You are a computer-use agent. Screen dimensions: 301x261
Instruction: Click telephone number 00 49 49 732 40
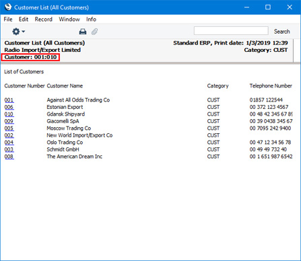click(268, 149)
